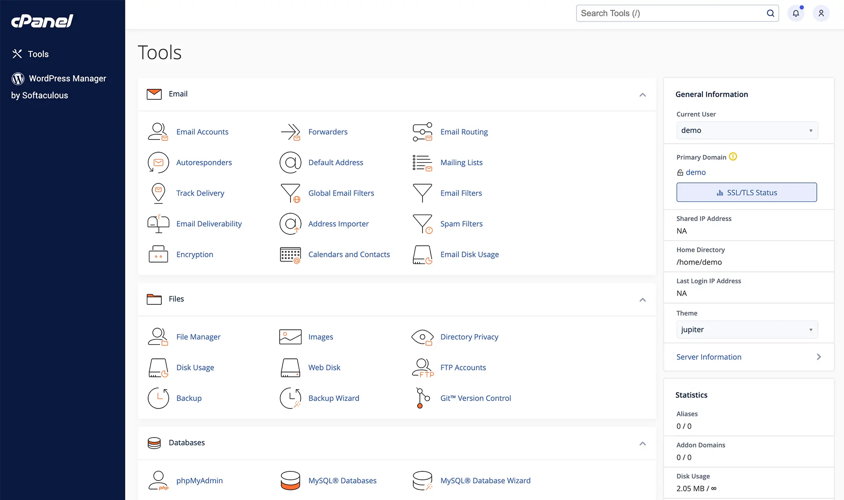Open the Backup Wizard link
Screen dimensions: 844x500
coord(334,398)
